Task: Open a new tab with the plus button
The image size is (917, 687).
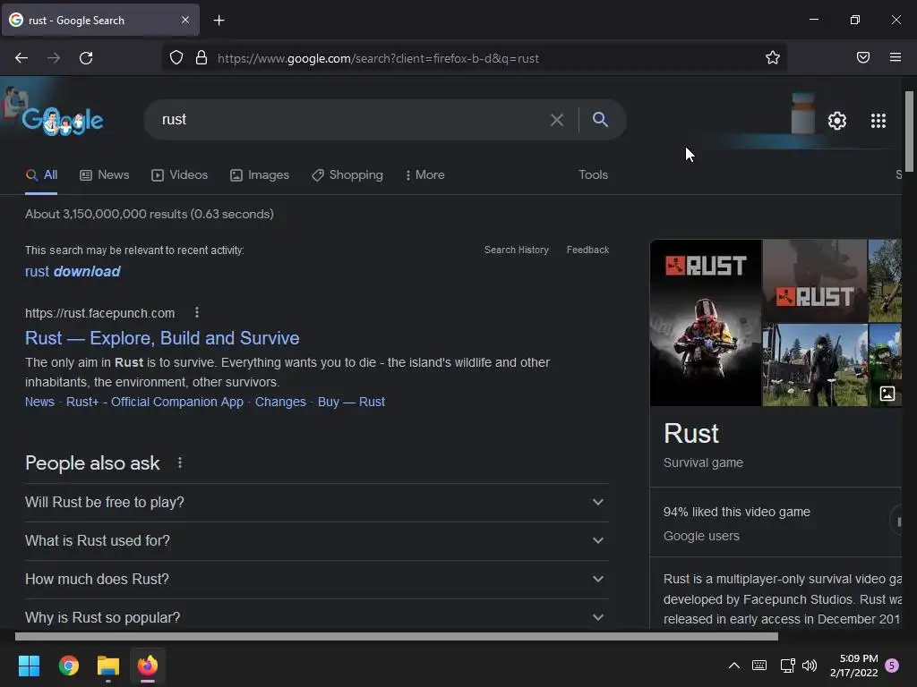Action: [219, 21]
